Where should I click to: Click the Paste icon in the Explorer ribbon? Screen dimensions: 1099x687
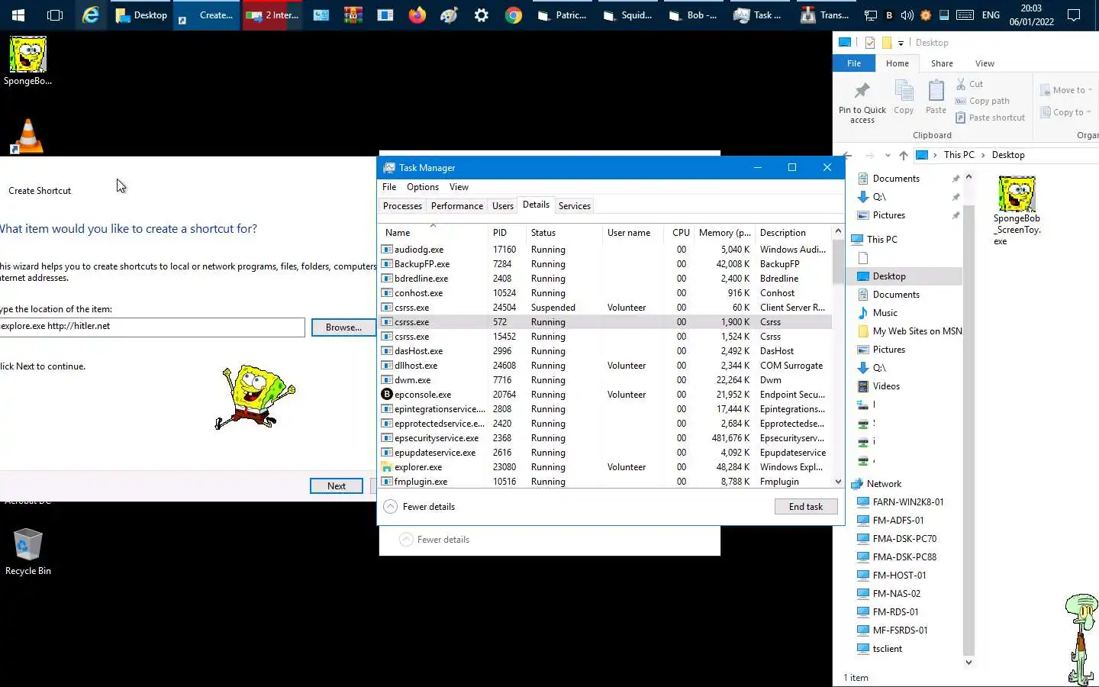coord(936,97)
